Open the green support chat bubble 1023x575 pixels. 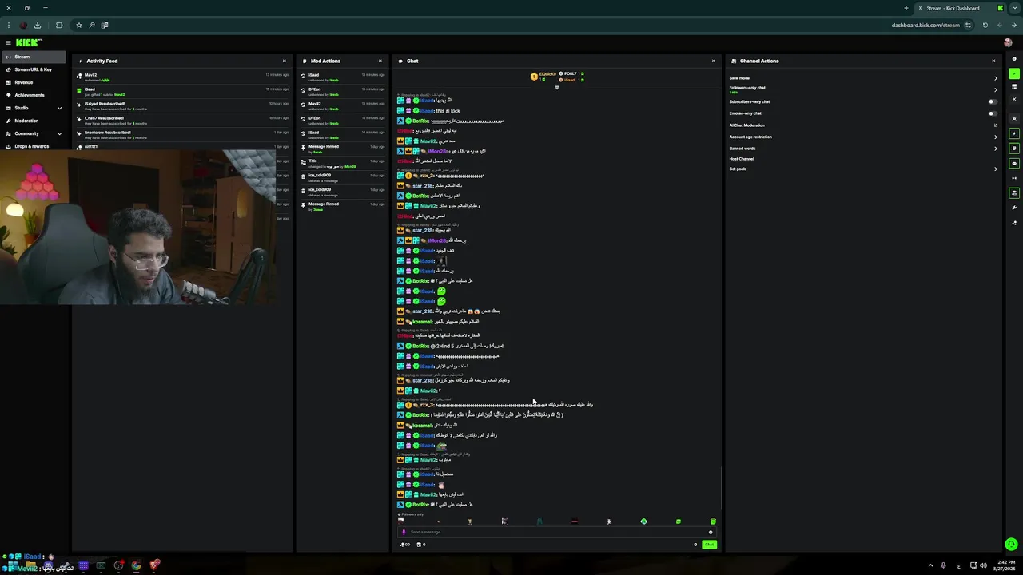1011,545
